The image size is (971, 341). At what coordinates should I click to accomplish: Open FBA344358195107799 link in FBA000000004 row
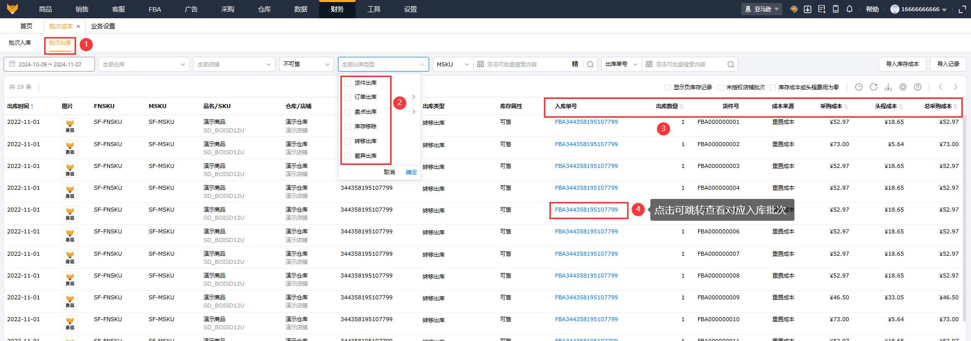tap(586, 188)
